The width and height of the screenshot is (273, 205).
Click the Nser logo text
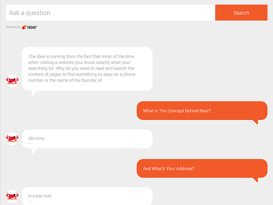click(32, 27)
